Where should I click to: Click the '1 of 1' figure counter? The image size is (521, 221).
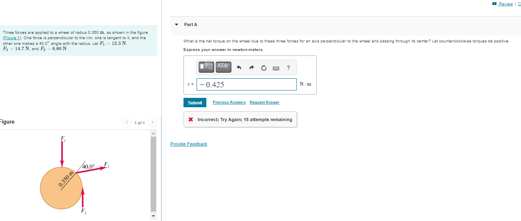(x=140, y=123)
